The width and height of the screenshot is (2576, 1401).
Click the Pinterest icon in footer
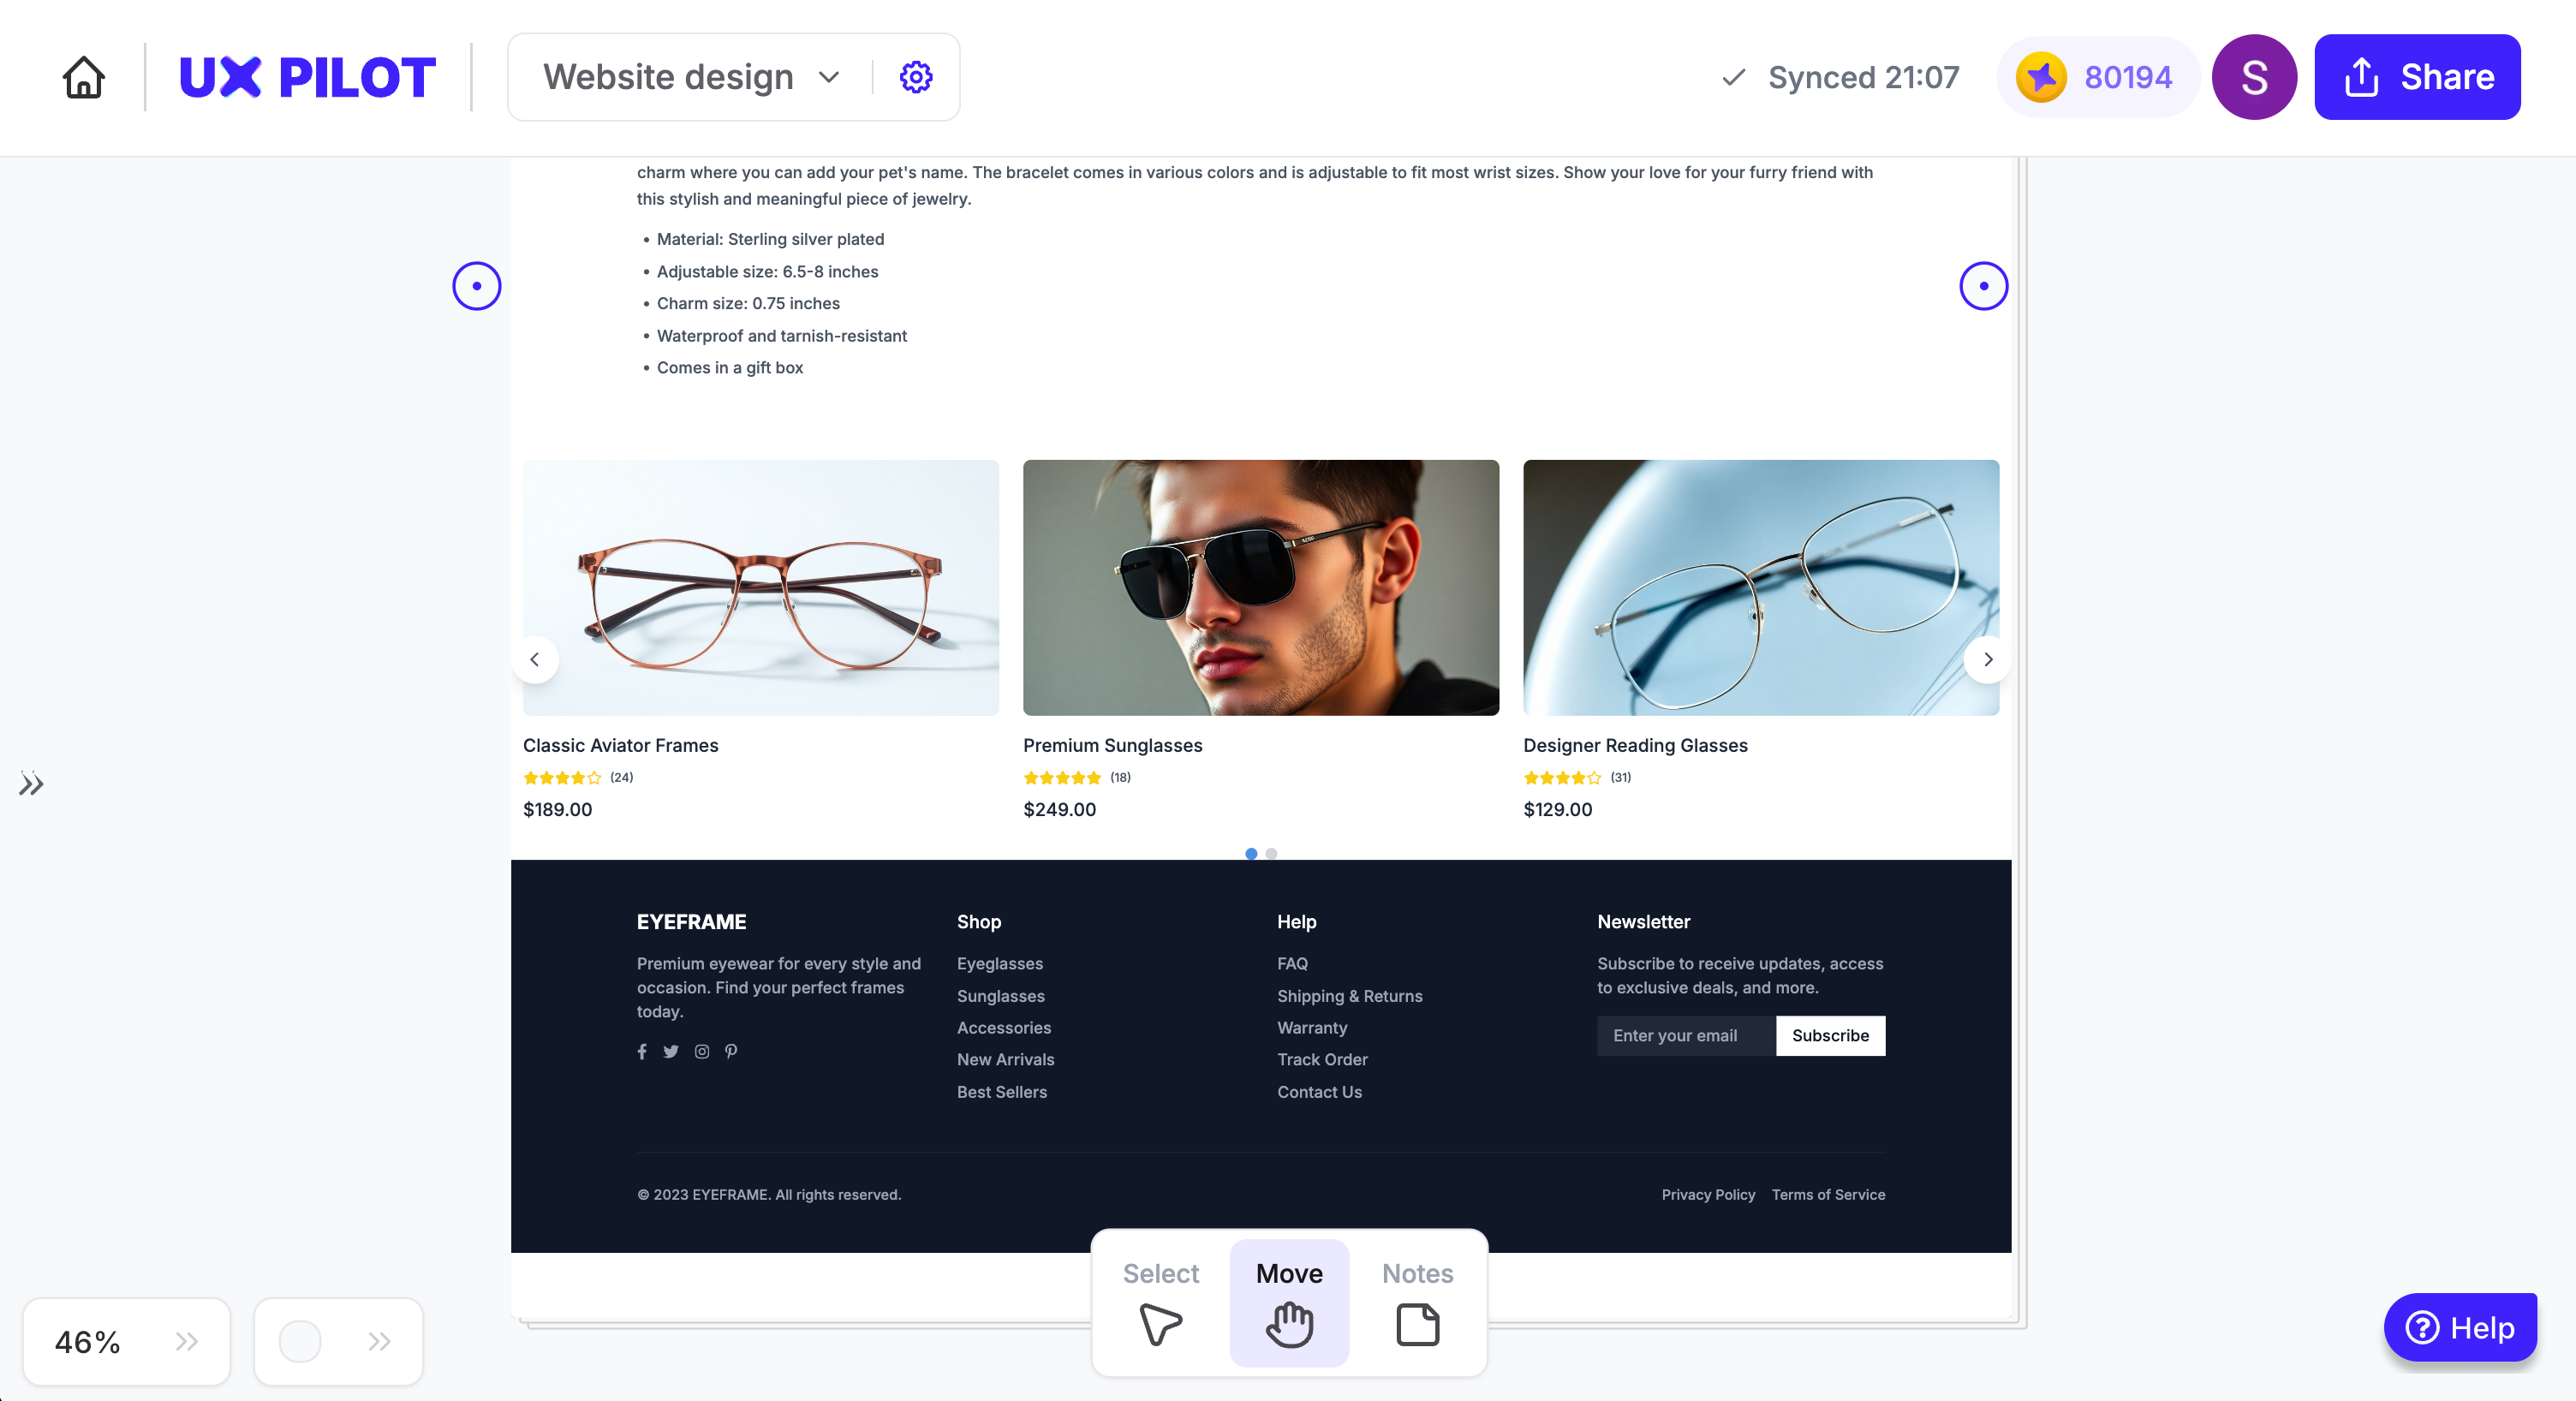731,1051
